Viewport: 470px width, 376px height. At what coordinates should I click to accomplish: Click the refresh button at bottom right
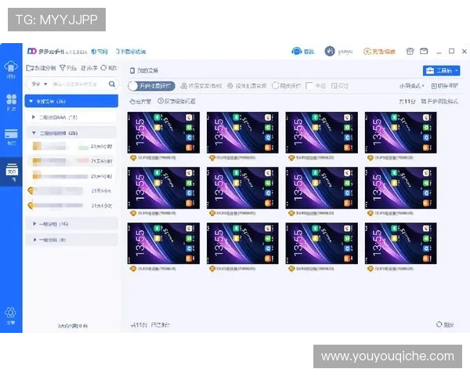pyautogui.click(x=445, y=324)
